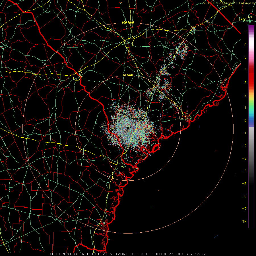Click the [dB] unit label
256x256 pixels.
point(243,20)
